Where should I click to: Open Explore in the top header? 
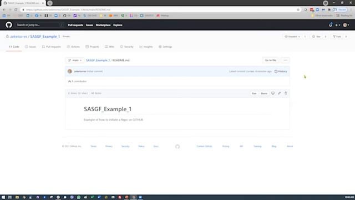[118, 25]
